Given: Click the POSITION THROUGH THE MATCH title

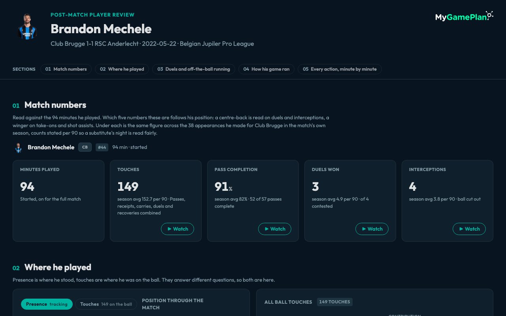Looking at the screenshot, I should [x=173, y=304].
